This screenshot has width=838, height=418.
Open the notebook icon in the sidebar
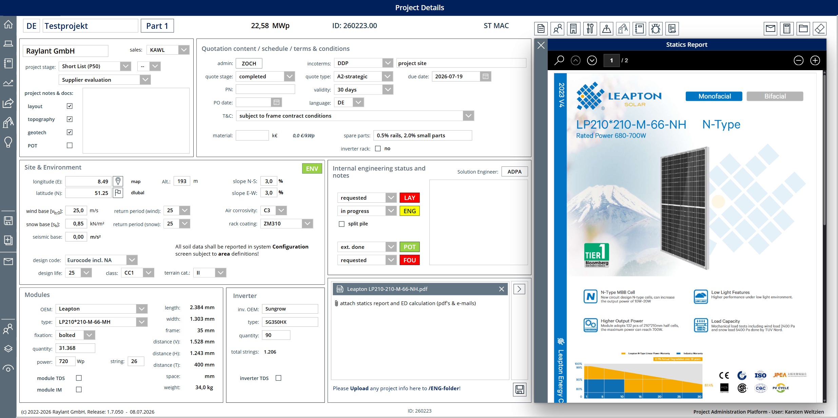point(8,63)
